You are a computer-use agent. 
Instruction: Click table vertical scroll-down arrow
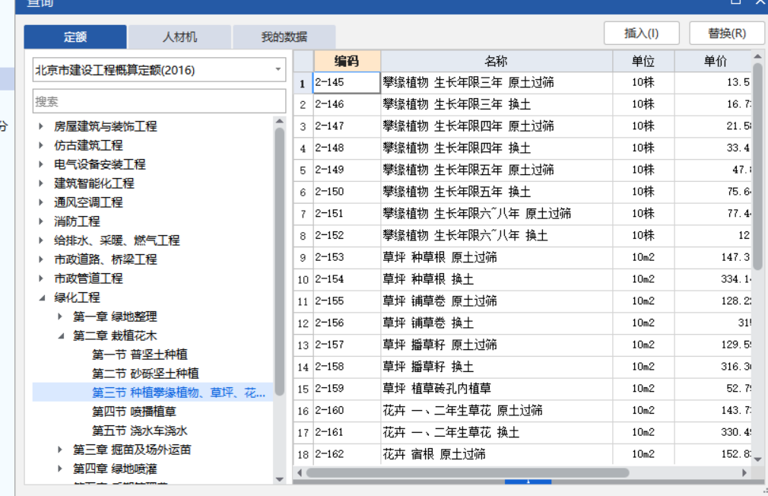pos(757,459)
